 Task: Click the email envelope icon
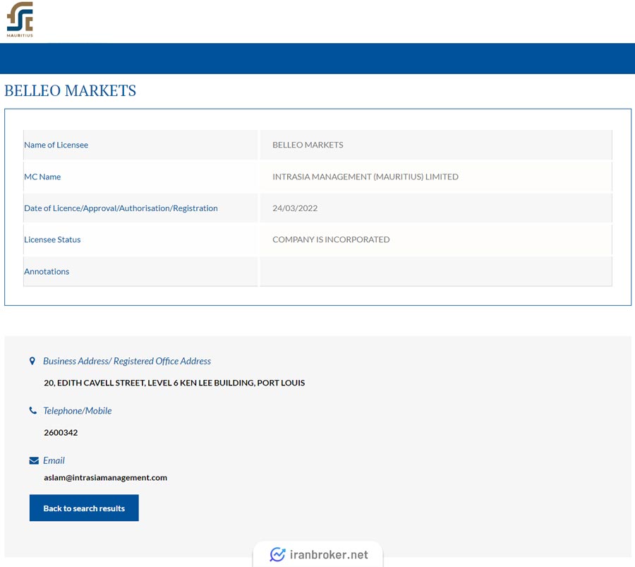[34, 460]
